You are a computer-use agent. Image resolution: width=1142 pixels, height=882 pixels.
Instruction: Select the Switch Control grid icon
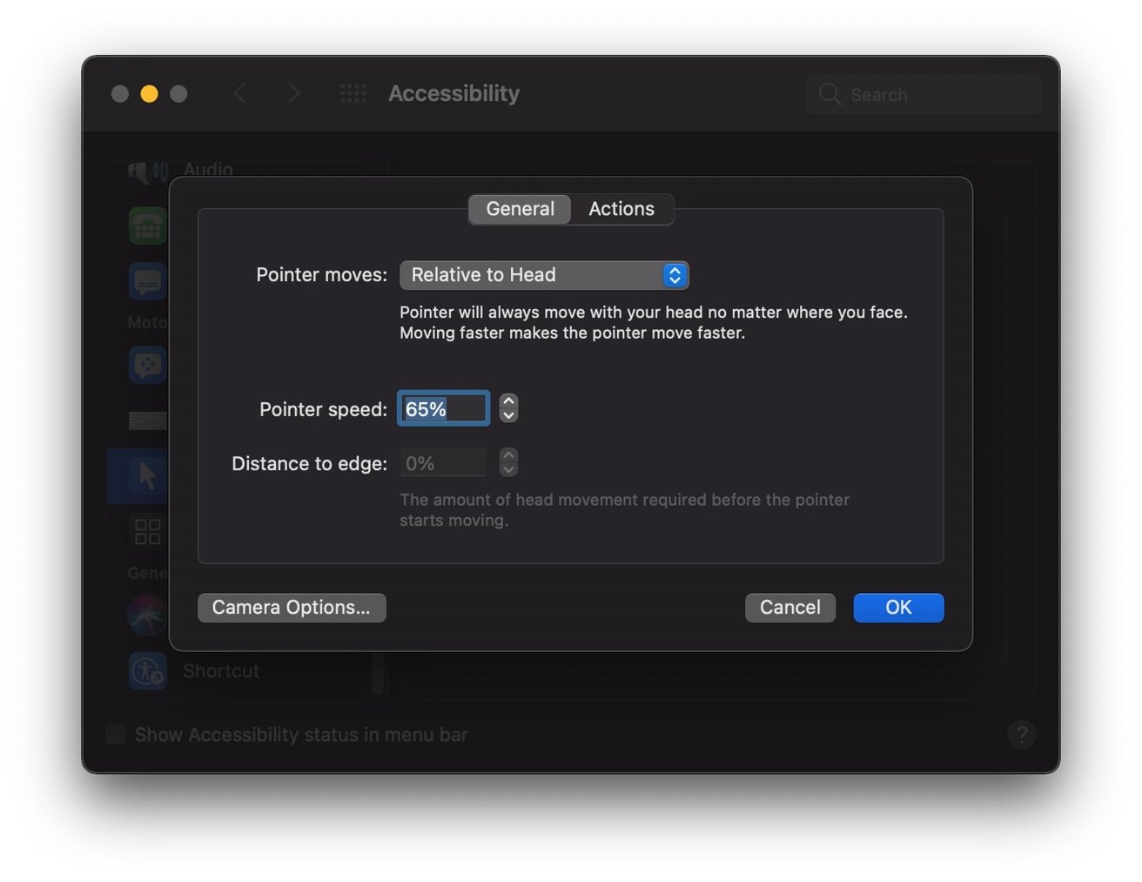pos(148,531)
